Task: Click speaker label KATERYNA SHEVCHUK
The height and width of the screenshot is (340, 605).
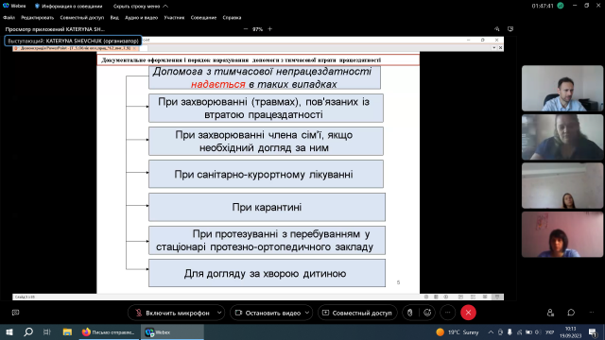Action: (73, 41)
